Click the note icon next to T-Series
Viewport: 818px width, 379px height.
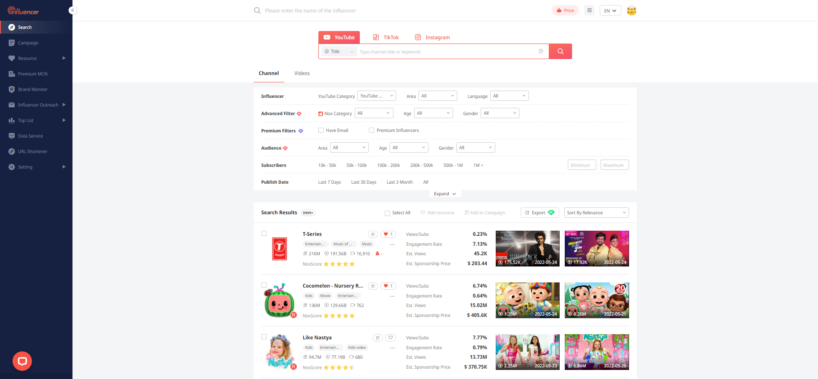tap(373, 234)
